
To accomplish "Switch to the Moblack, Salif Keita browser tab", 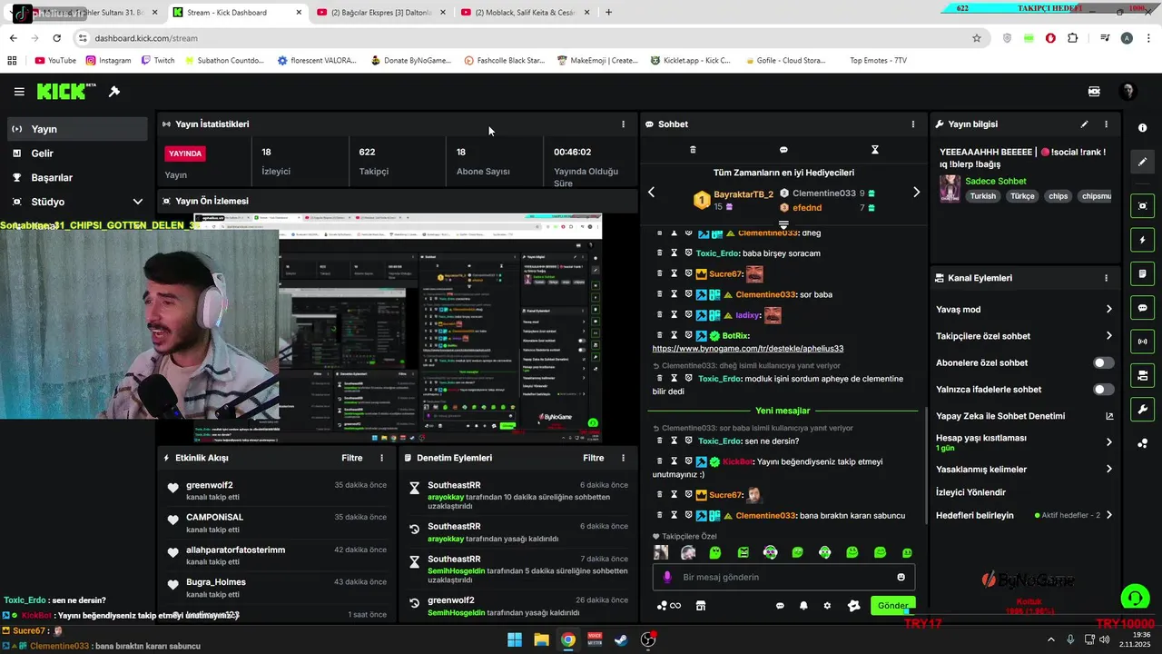I will [x=525, y=13].
